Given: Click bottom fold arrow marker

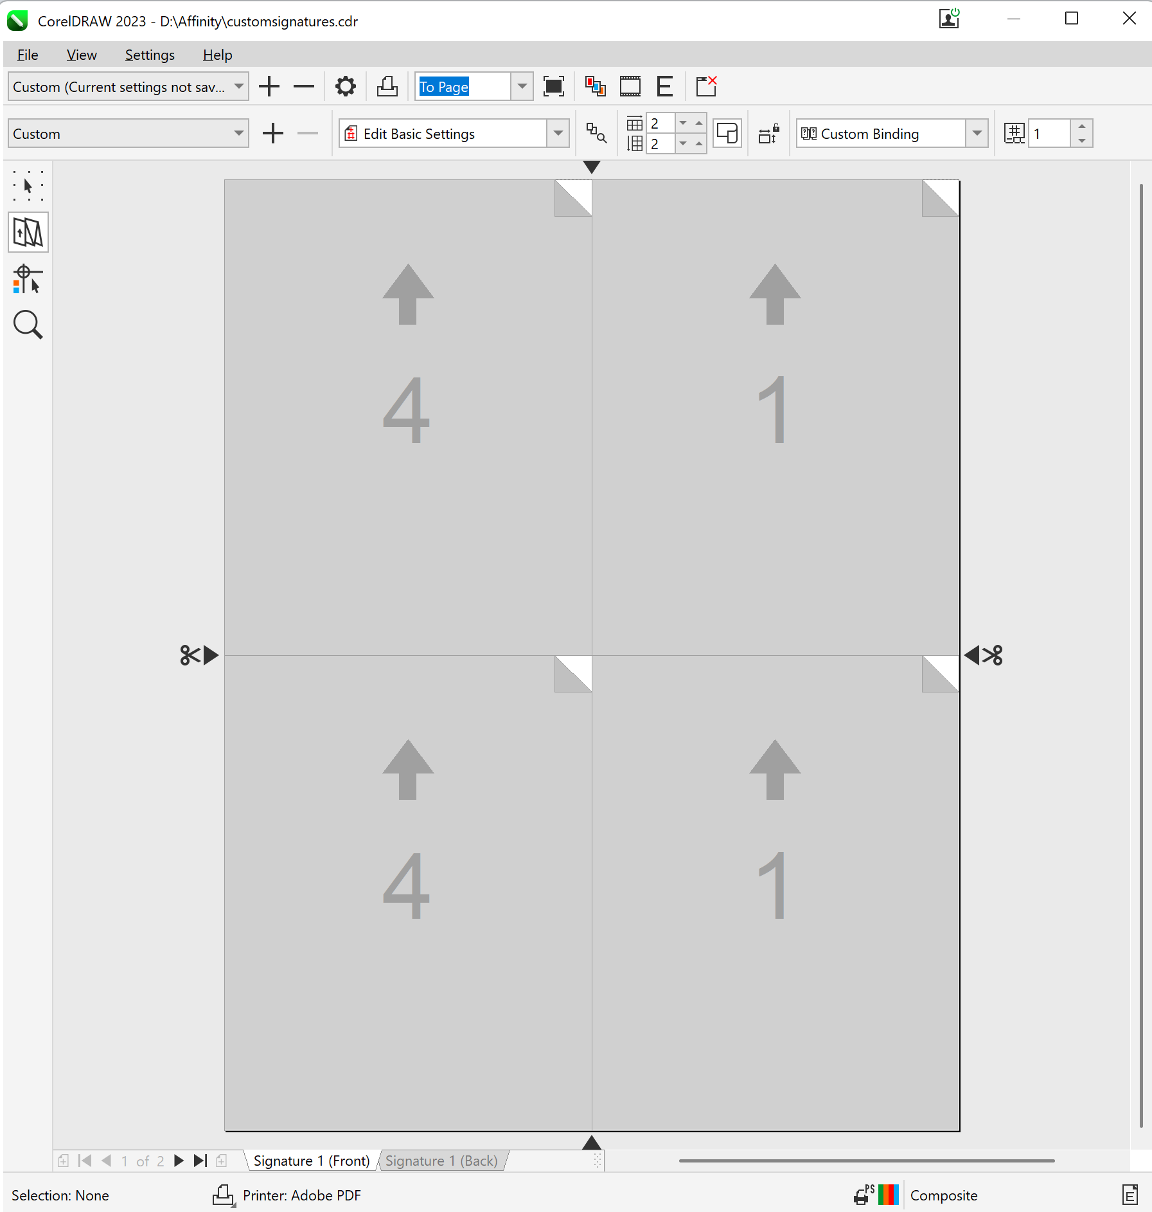Looking at the screenshot, I should [592, 1143].
